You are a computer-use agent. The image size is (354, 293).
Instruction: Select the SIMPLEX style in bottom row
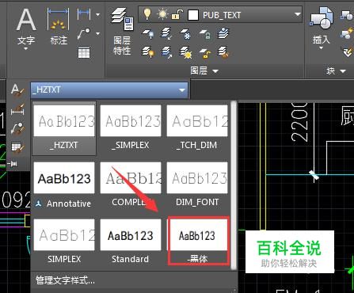coord(64,242)
